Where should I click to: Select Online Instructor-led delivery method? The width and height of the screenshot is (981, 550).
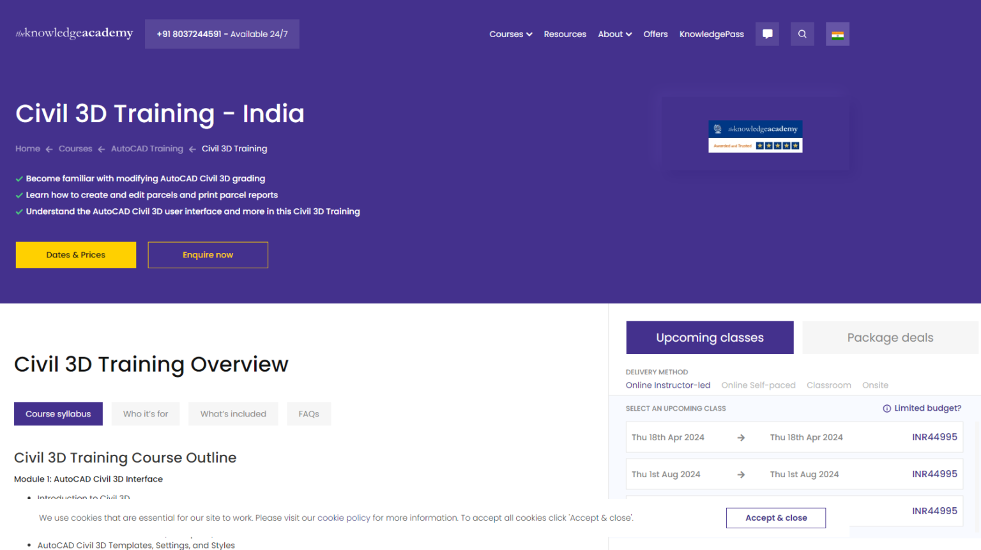point(667,385)
